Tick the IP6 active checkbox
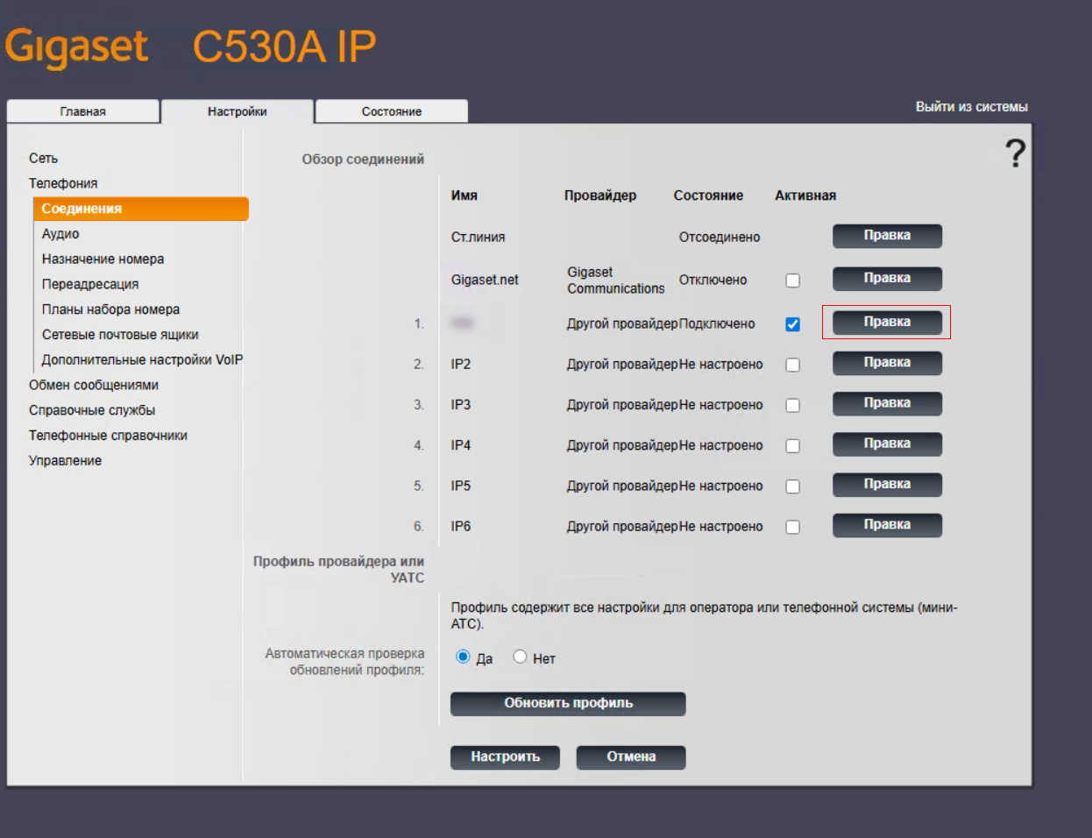 (792, 527)
